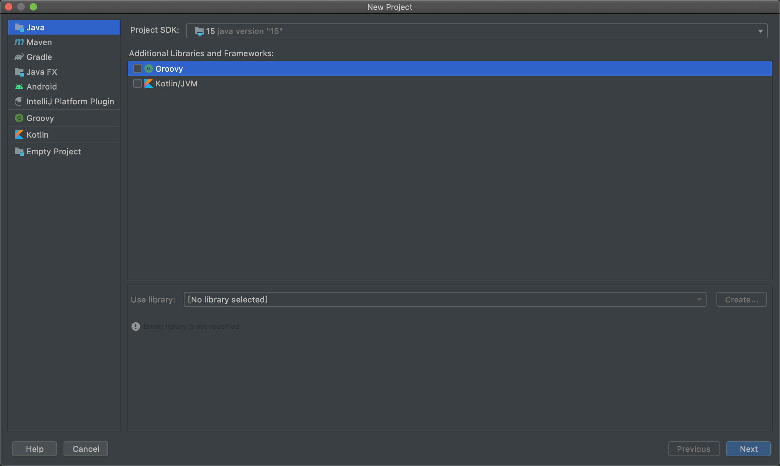This screenshot has height=466, width=780.
Task: Click the IntelliJ Platform Plugin icon
Action: (19, 101)
